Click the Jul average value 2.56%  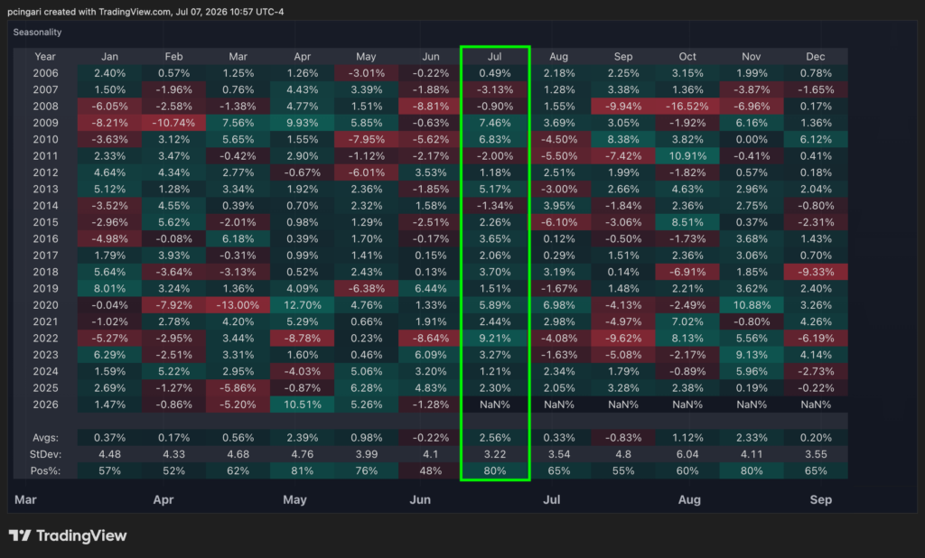(494, 438)
